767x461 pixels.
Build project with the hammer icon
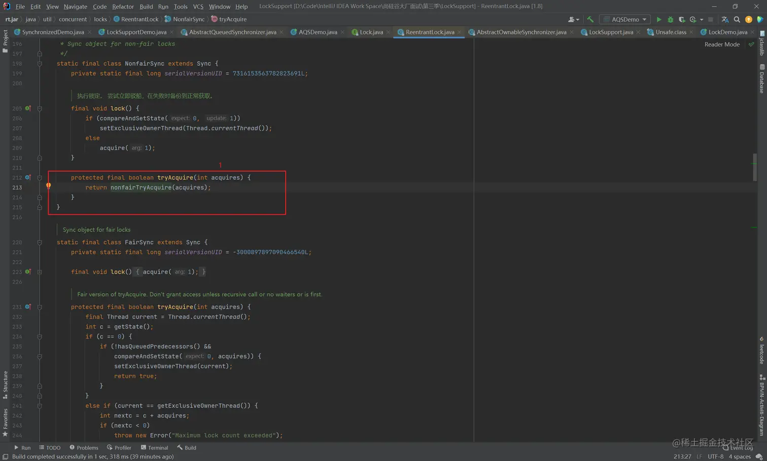(x=590, y=19)
